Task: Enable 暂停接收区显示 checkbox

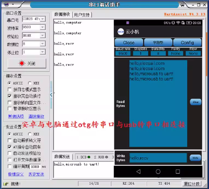Action: 10,109
